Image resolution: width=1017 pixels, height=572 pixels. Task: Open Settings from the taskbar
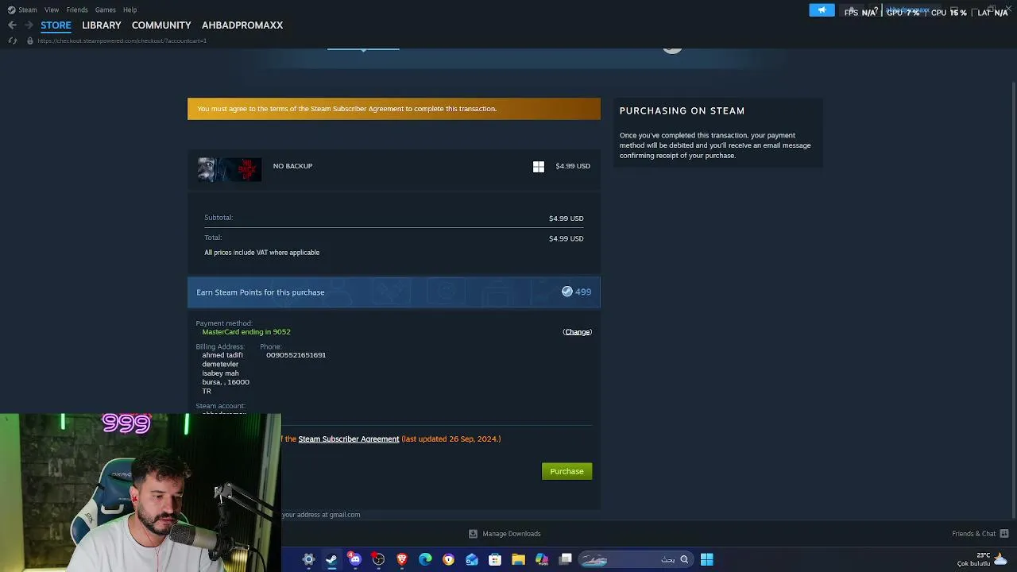coord(308,559)
